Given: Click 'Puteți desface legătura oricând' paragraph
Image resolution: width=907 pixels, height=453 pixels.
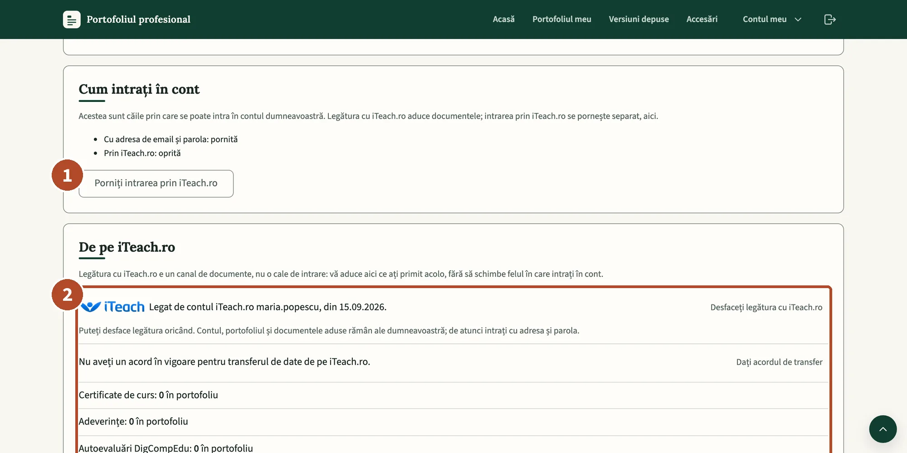Looking at the screenshot, I should click(329, 331).
